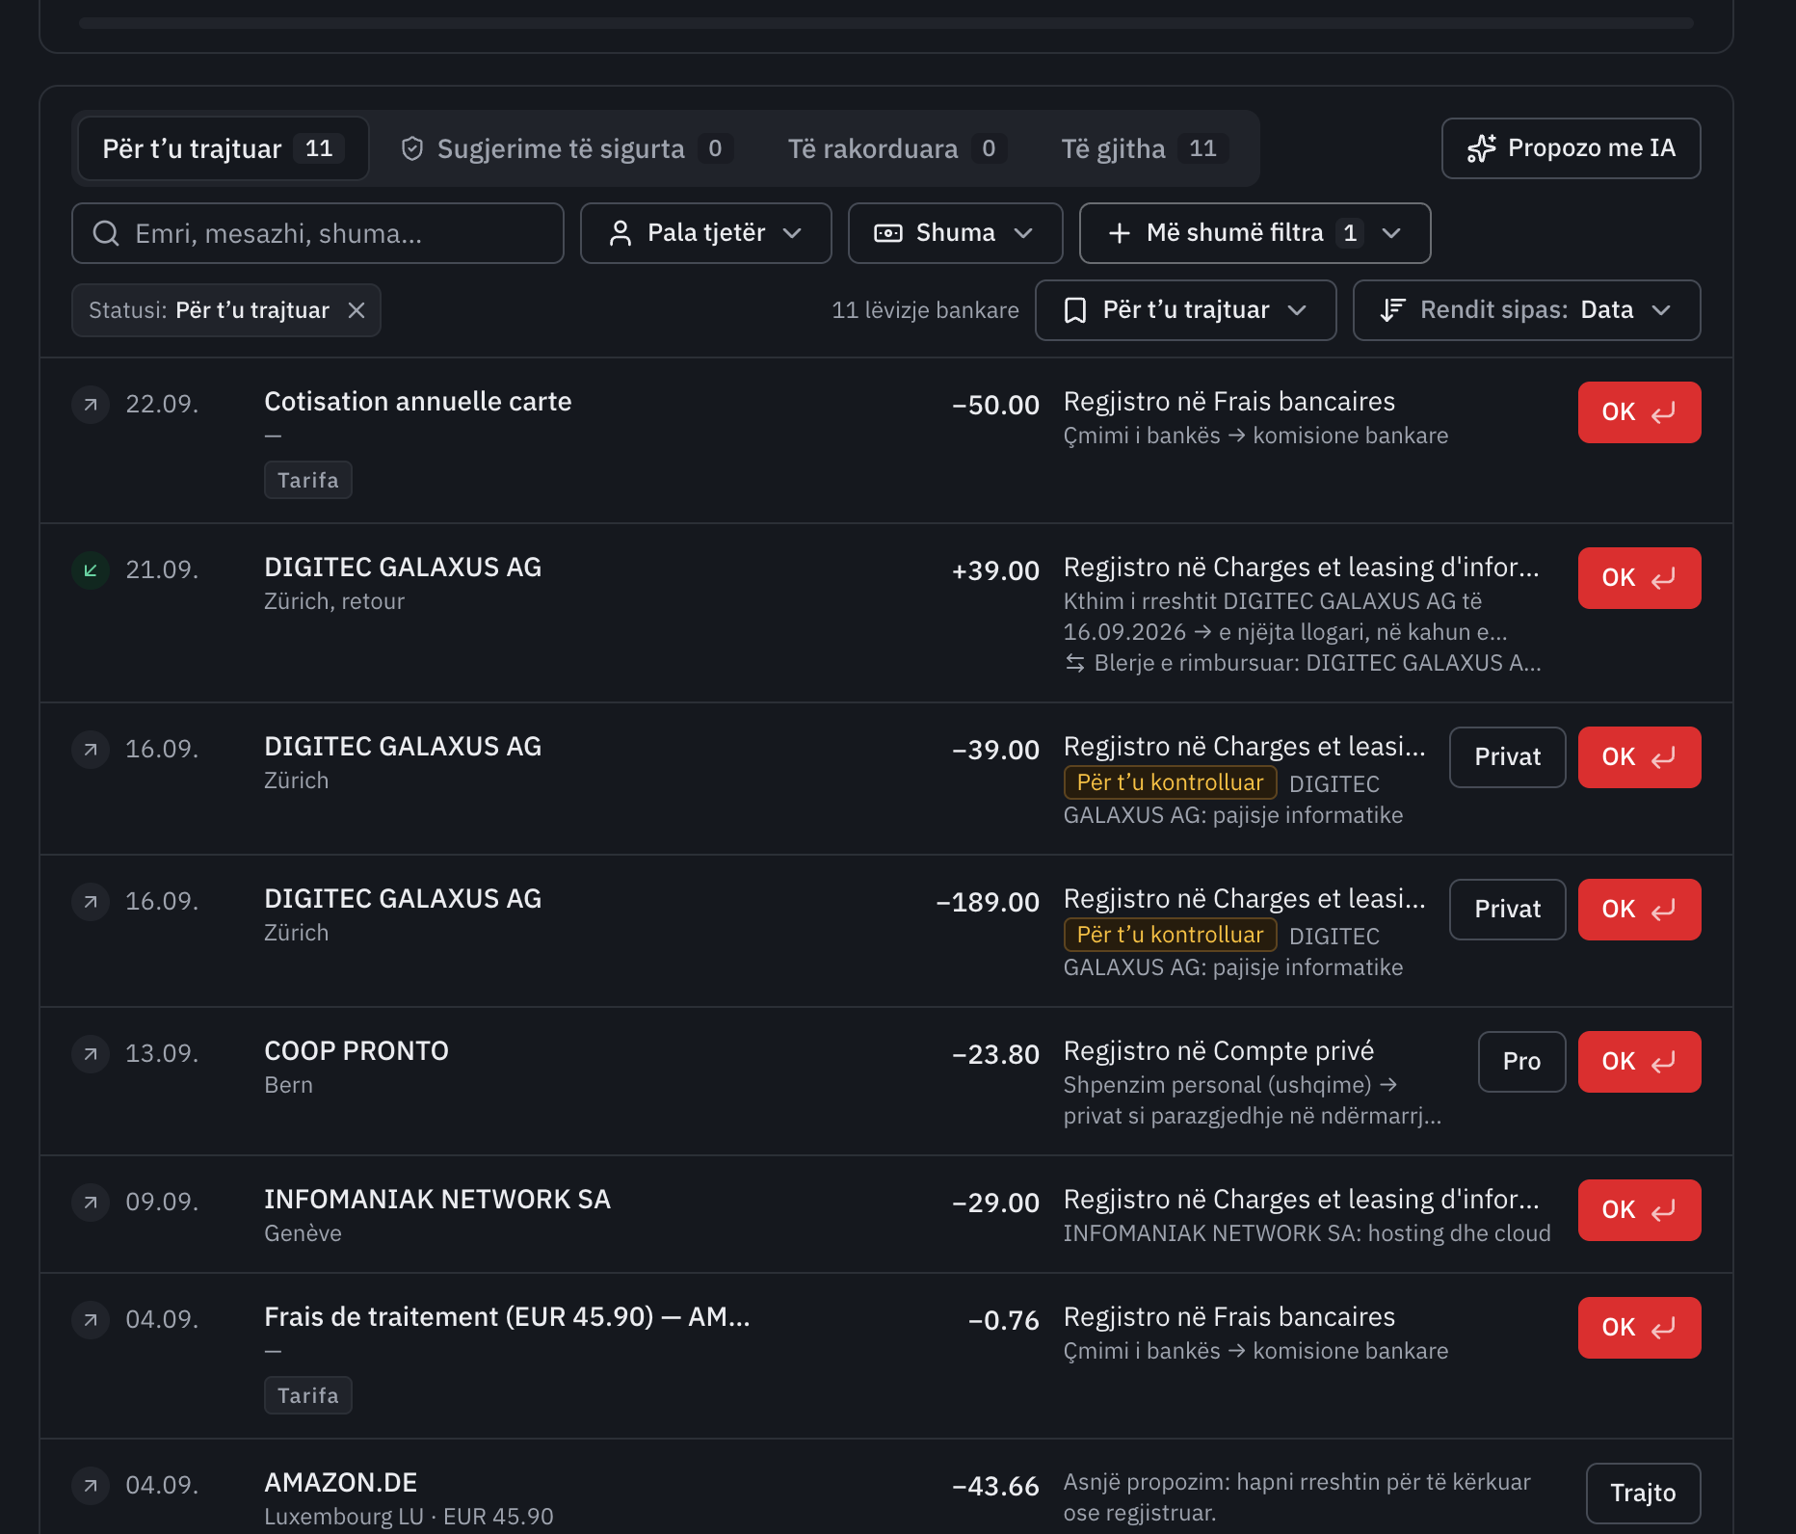
Task: Click the green incoming arrow icon on 21.09. row
Action: pos(91,570)
